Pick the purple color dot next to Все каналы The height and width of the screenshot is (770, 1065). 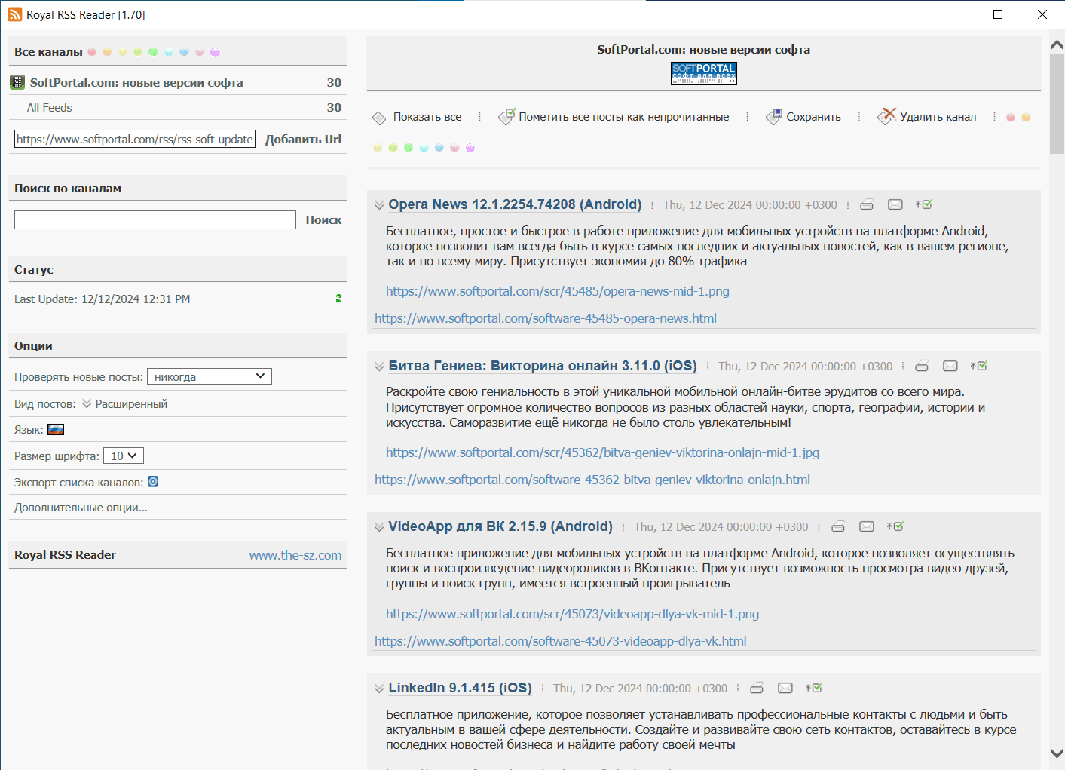tap(215, 52)
